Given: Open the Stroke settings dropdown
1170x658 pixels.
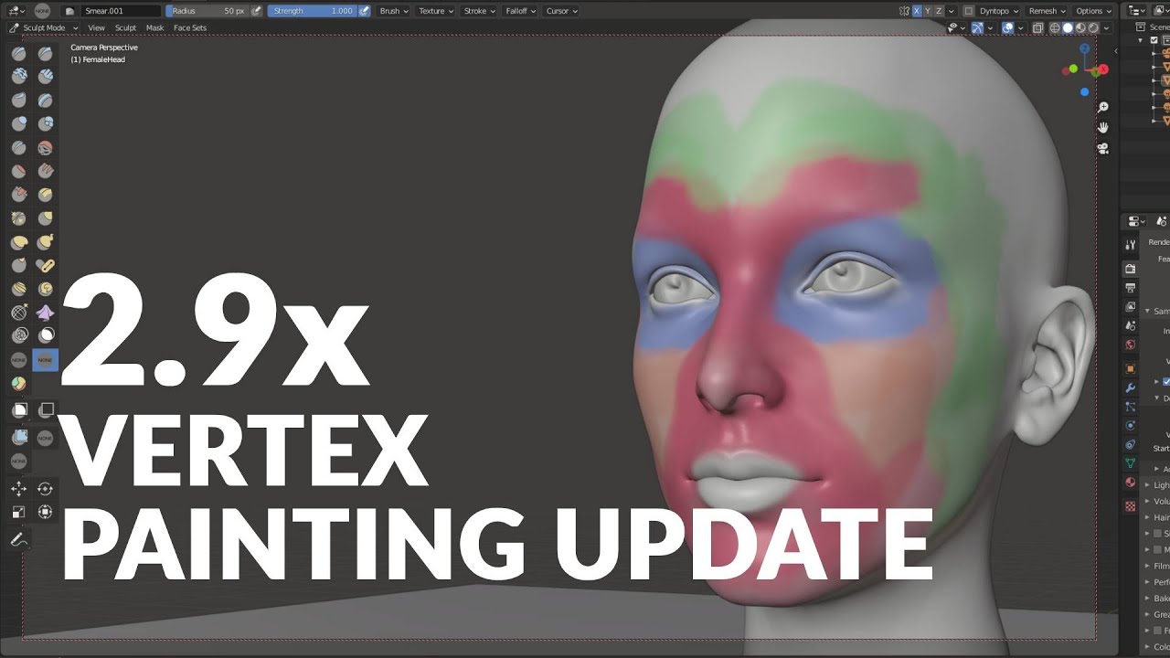Looking at the screenshot, I should 479,11.
